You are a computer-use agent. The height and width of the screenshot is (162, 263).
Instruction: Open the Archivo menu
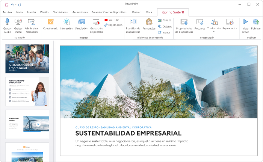coord(7,12)
